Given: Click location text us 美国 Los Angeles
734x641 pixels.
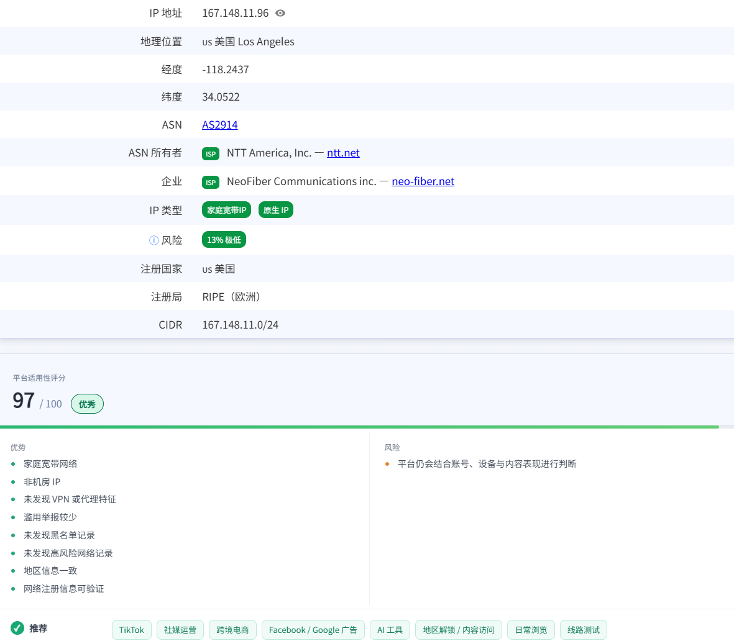Looking at the screenshot, I should tap(248, 42).
